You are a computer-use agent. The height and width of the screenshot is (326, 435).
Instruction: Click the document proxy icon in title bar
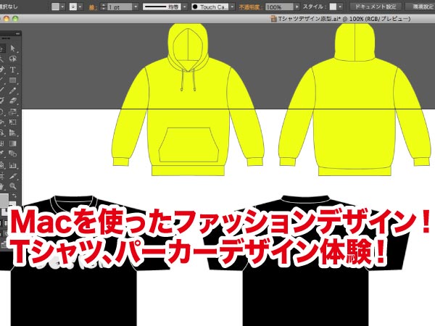click(273, 19)
